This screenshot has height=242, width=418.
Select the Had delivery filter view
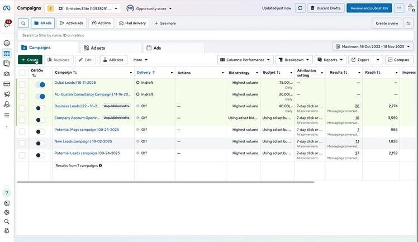133,23
